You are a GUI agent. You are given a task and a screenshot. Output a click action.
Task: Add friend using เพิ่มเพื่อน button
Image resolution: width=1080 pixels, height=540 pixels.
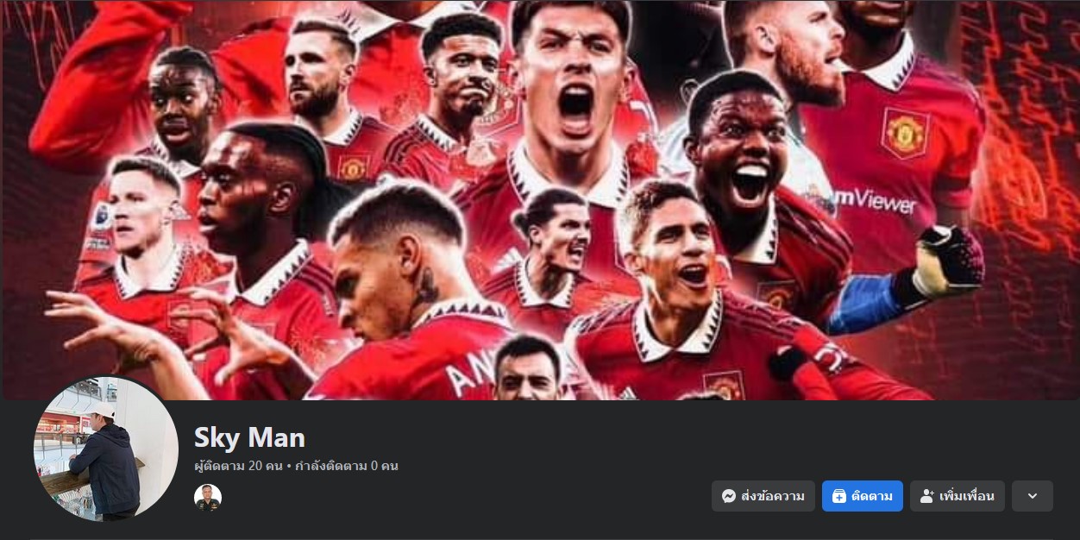click(x=958, y=496)
